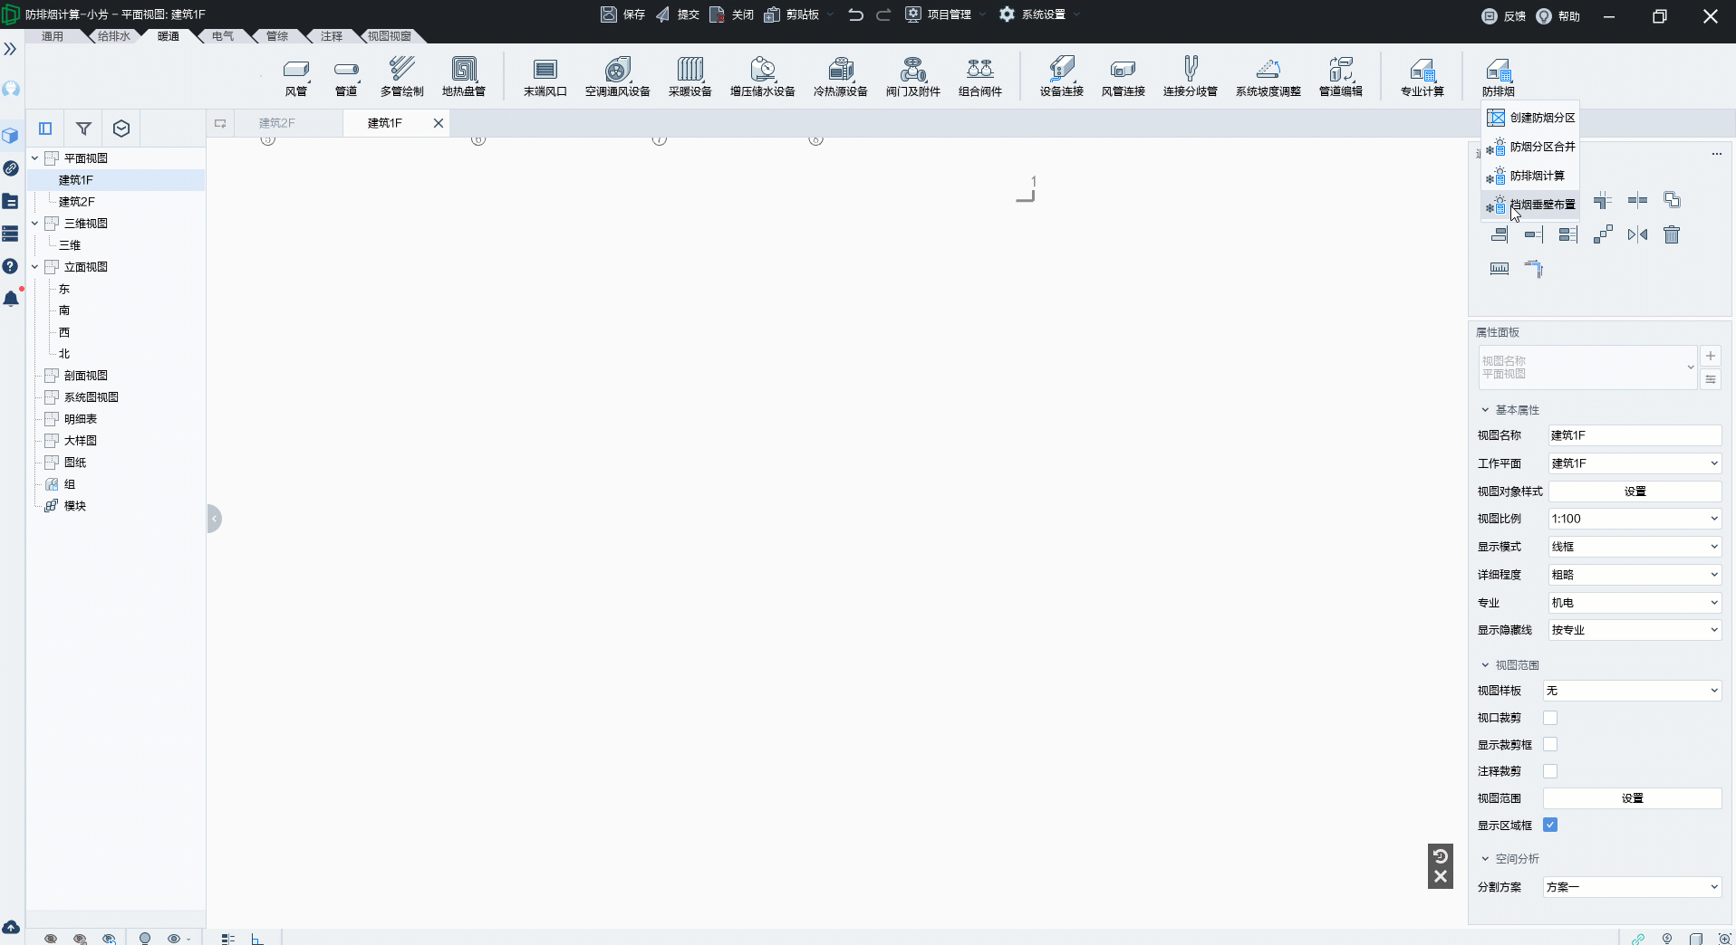Open the 显示模式 线框 dropdown
The width and height of the screenshot is (1736, 945).
[x=1634, y=547]
